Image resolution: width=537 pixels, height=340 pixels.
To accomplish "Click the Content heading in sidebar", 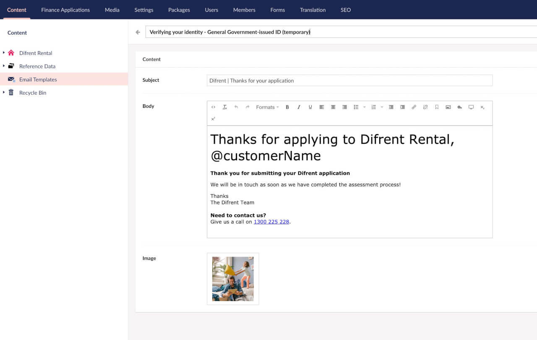I will 17,33.
